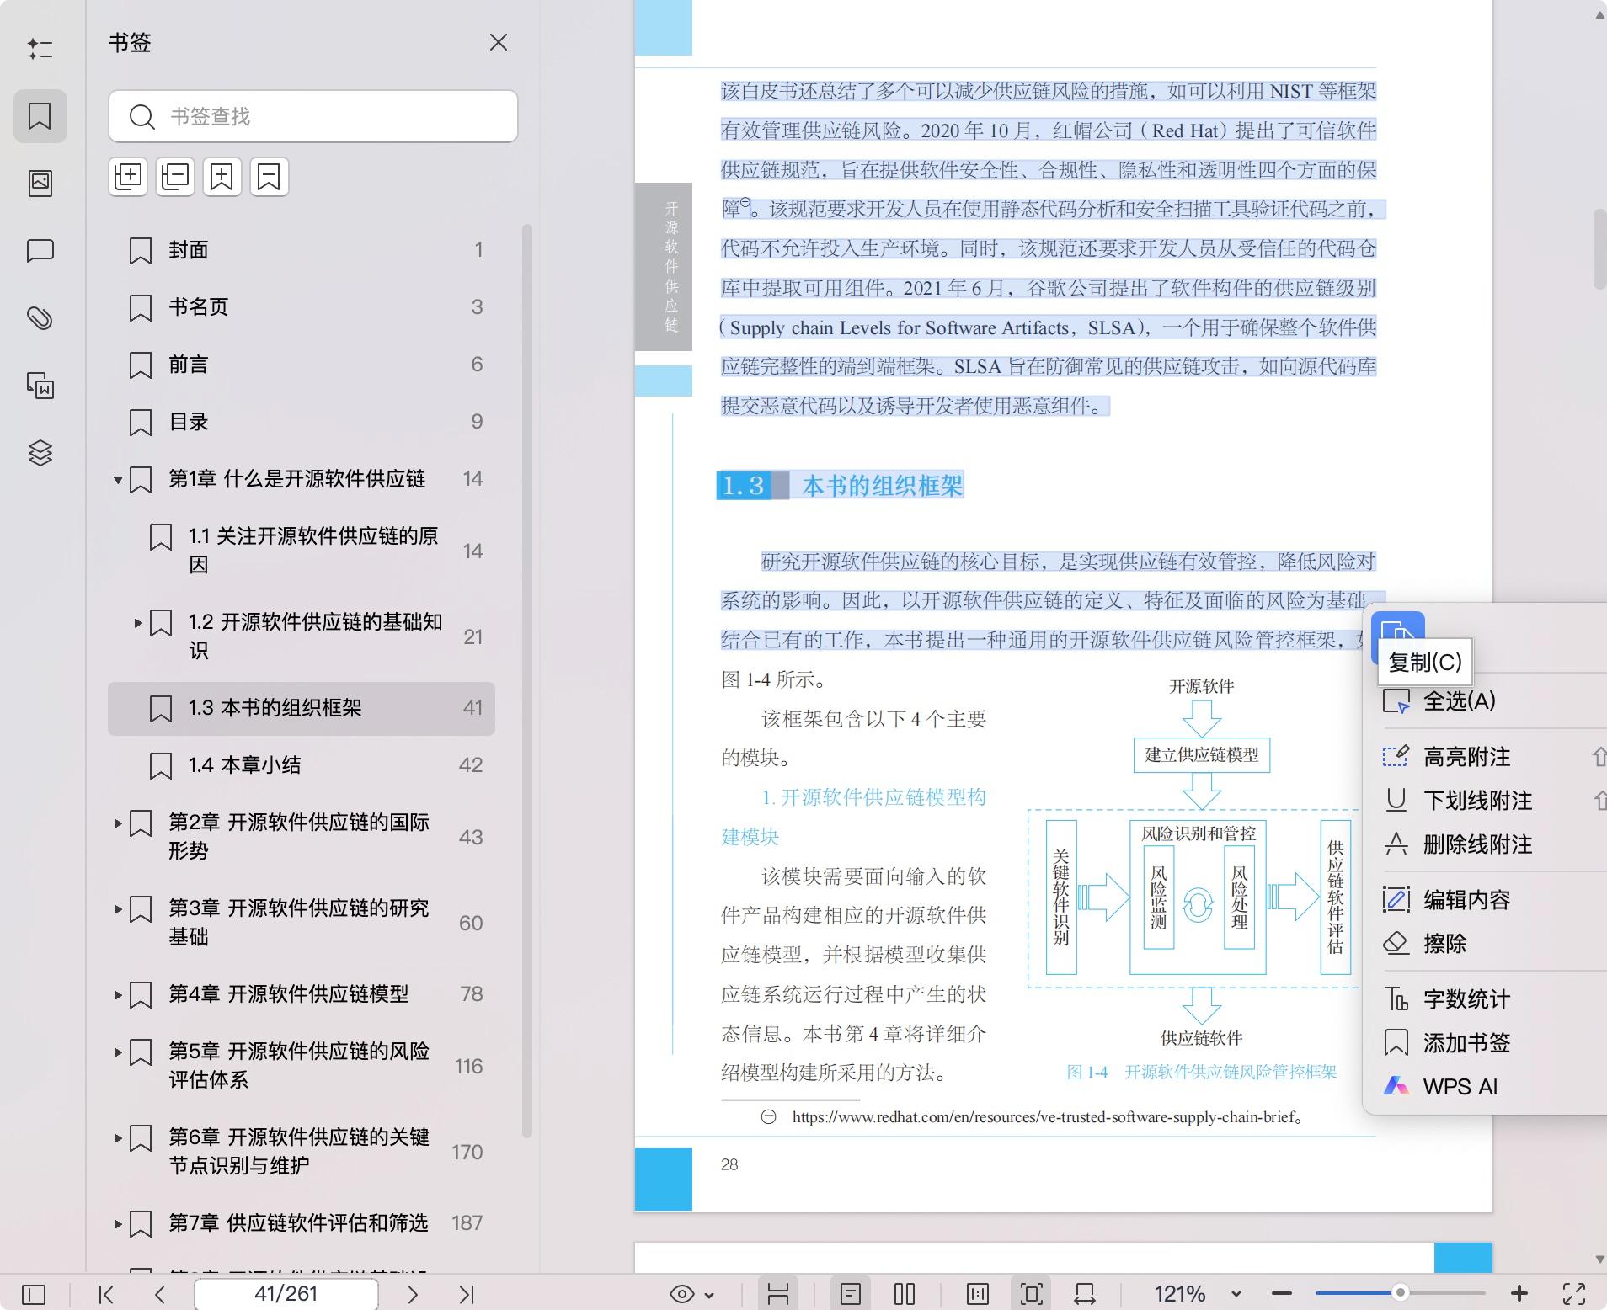This screenshot has width=1607, height=1310.
Task: Jump to first page button
Action: 106,1294
